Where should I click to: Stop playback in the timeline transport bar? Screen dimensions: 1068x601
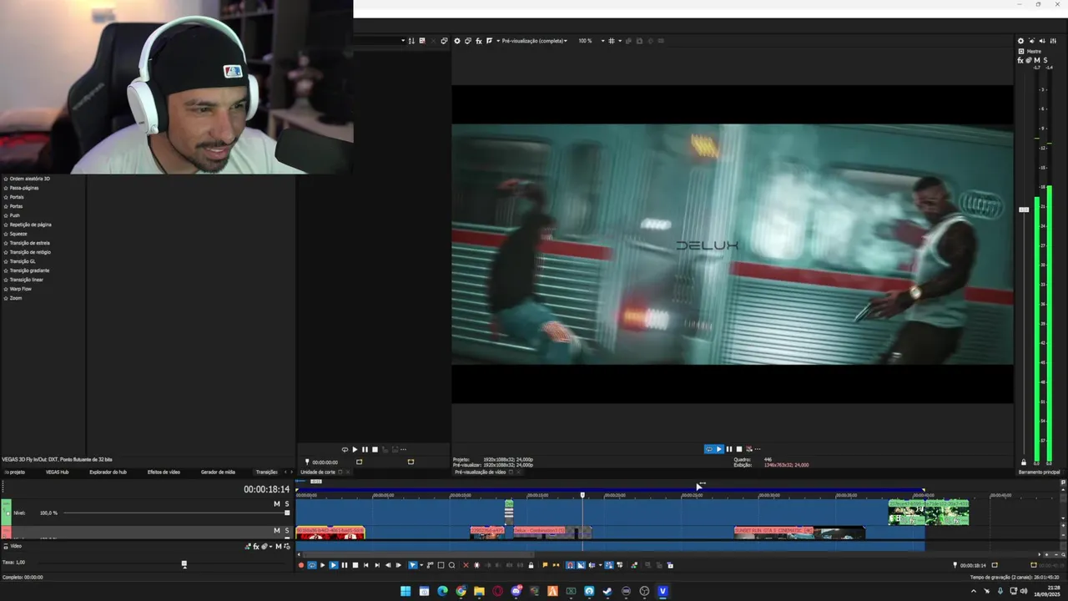click(x=355, y=565)
